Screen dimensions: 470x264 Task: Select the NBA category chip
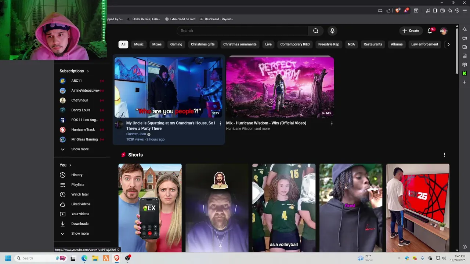click(x=351, y=44)
